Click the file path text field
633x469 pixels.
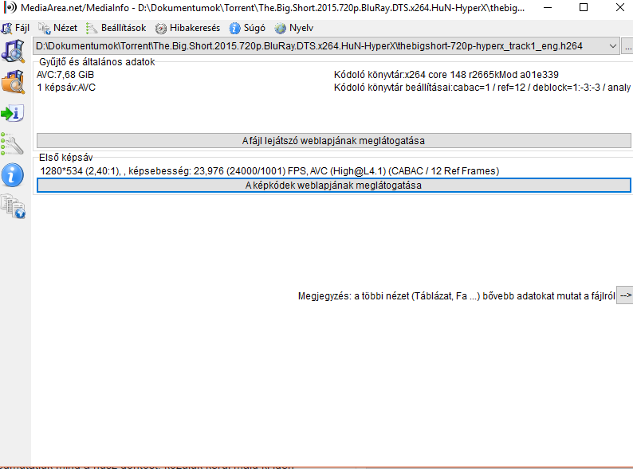326,46
